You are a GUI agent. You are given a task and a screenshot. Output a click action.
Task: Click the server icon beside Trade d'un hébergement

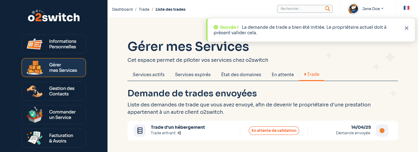140,131
